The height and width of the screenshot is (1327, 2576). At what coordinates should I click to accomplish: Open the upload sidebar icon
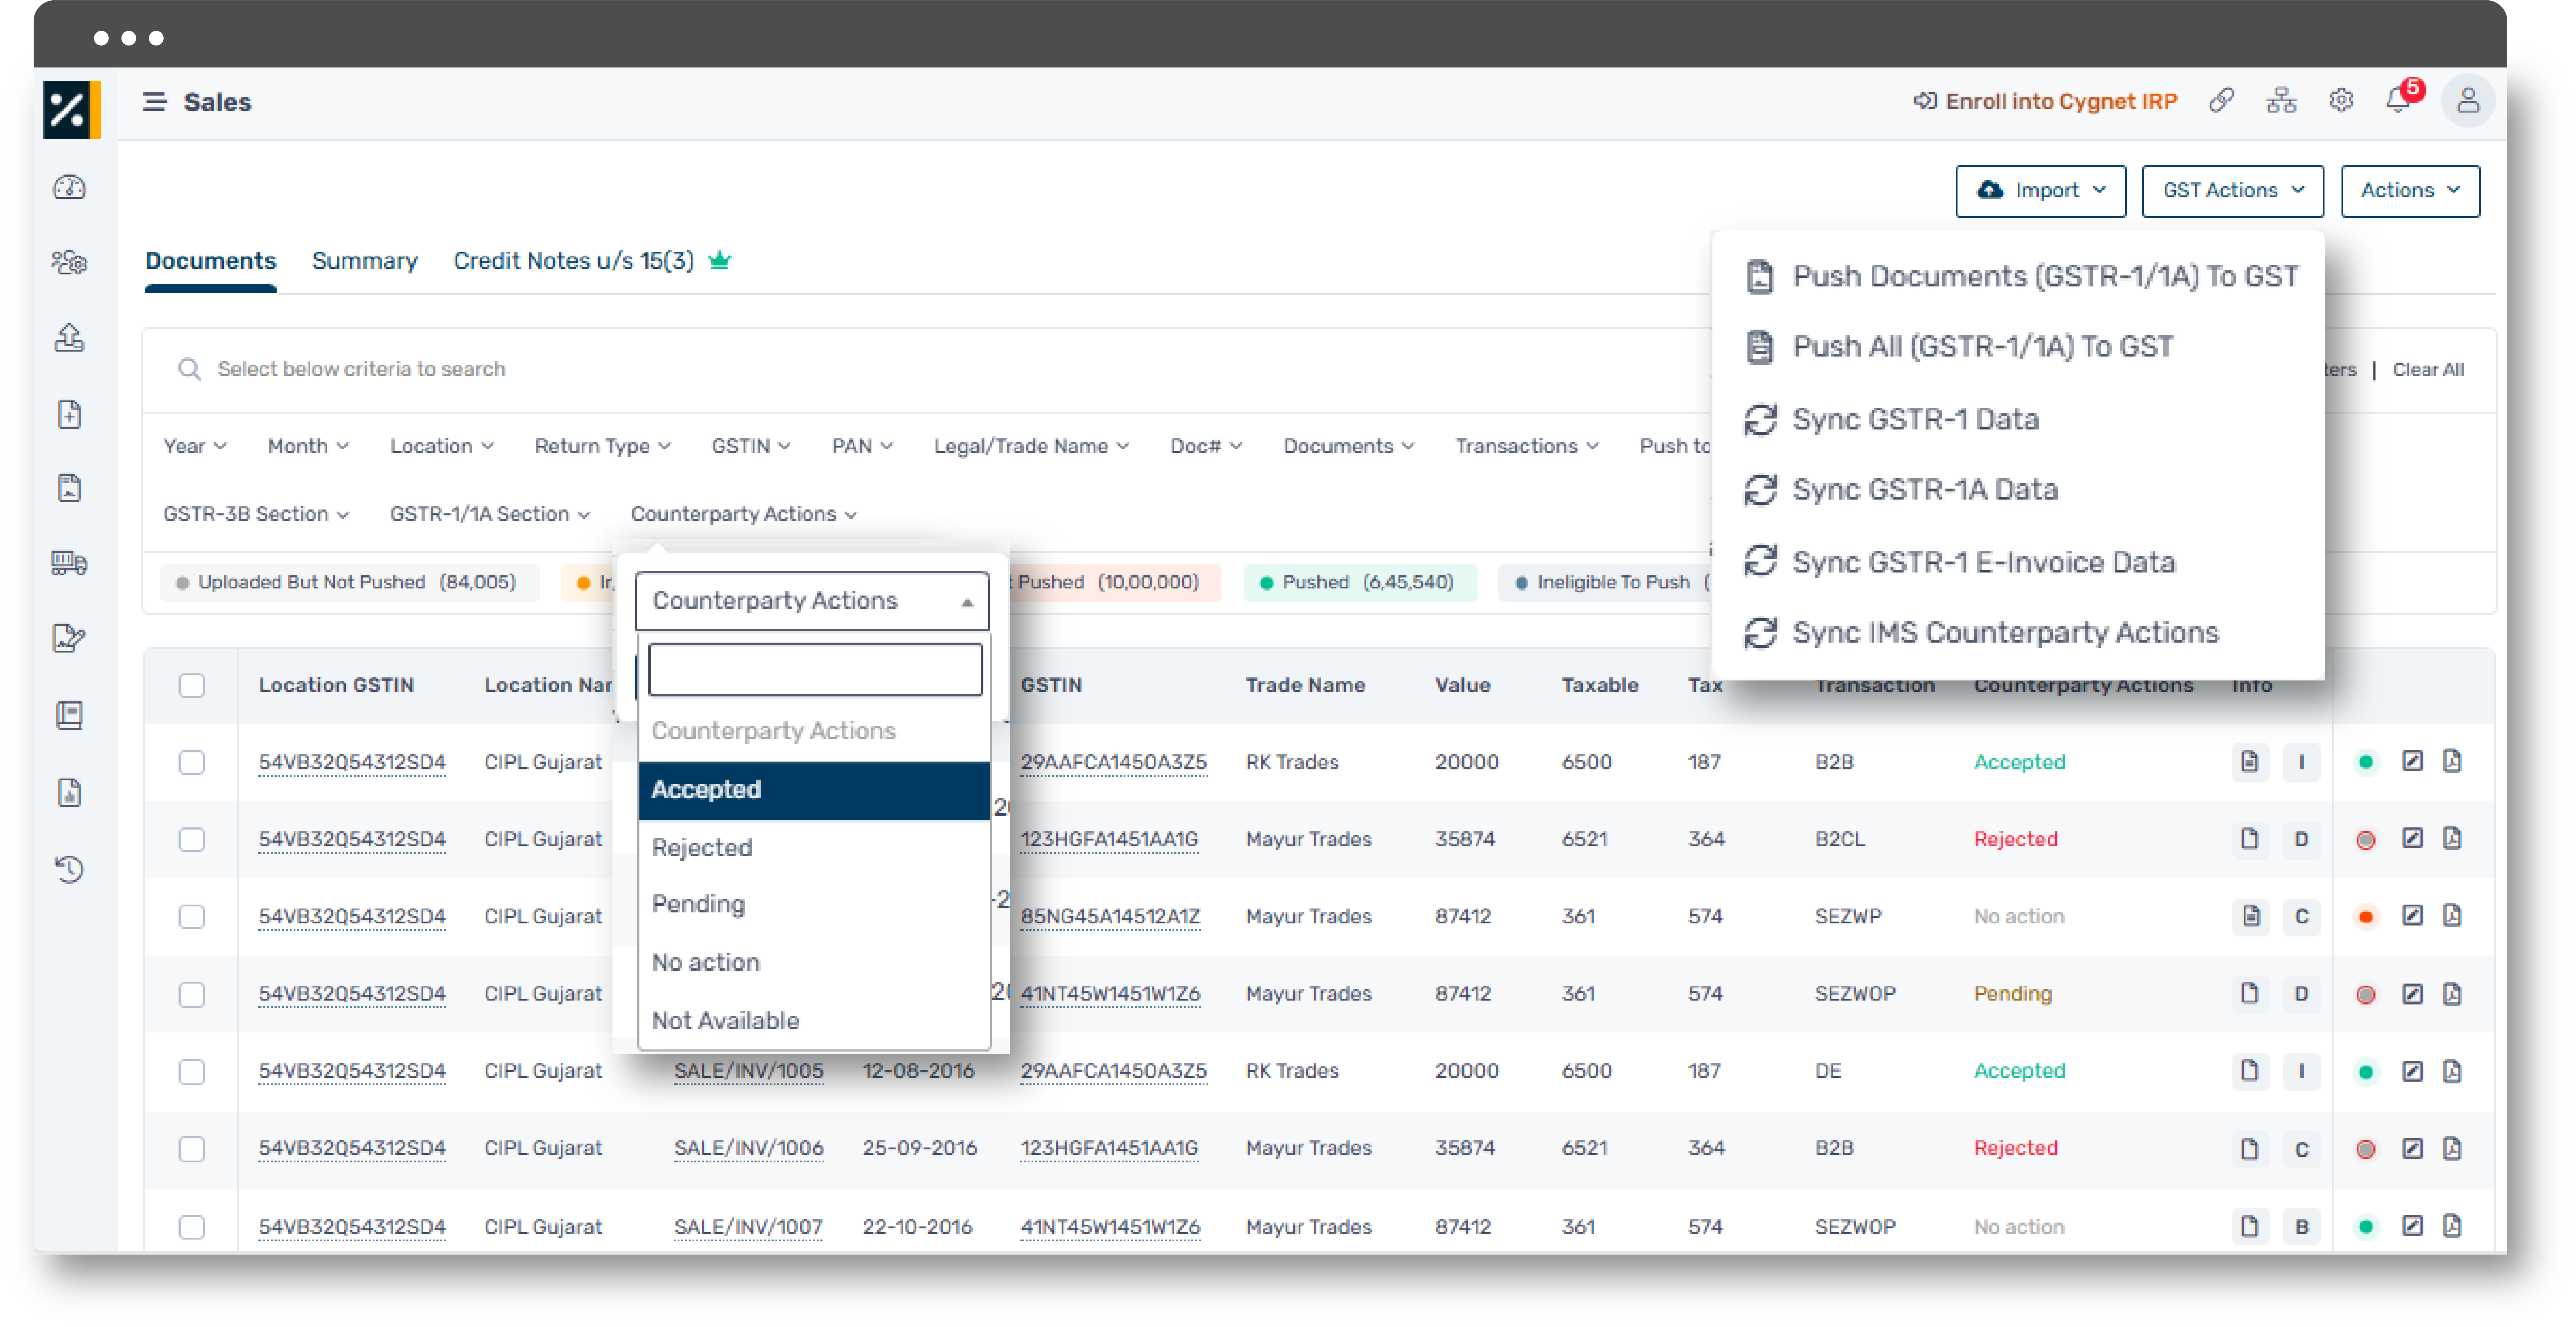tap(69, 338)
